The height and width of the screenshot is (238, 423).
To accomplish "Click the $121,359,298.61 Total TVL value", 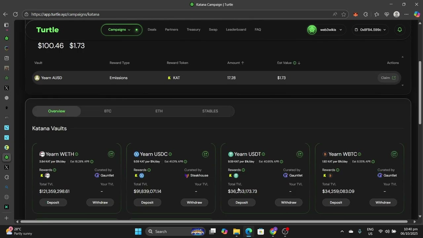I will [x=54, y=191].
